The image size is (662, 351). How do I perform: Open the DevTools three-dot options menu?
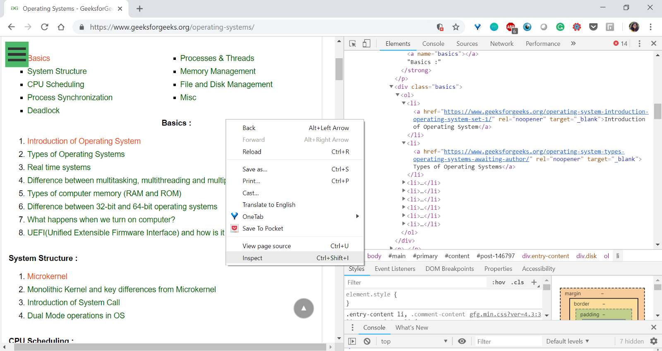coord(639,44)
